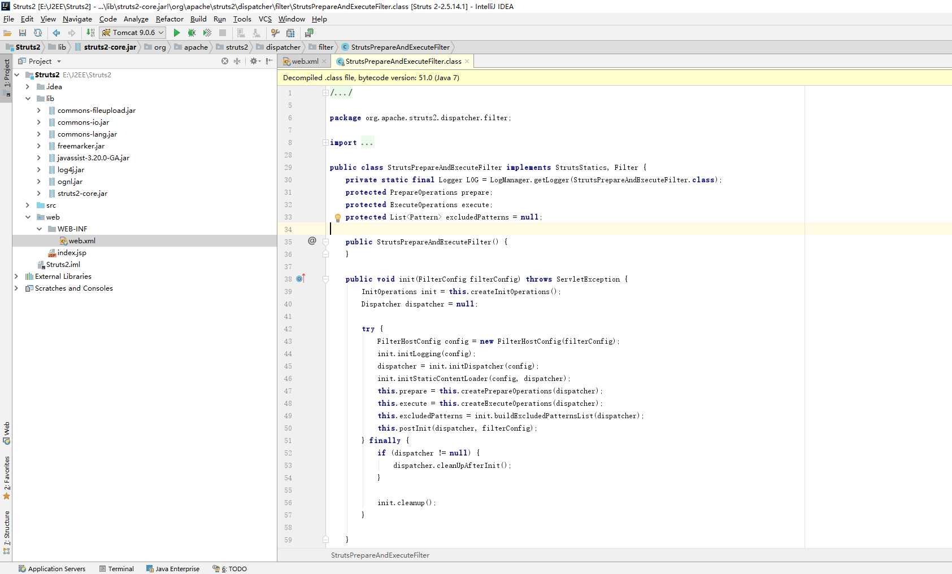
Task: Navigate back with the blue arrow
Action: [56, 33]
